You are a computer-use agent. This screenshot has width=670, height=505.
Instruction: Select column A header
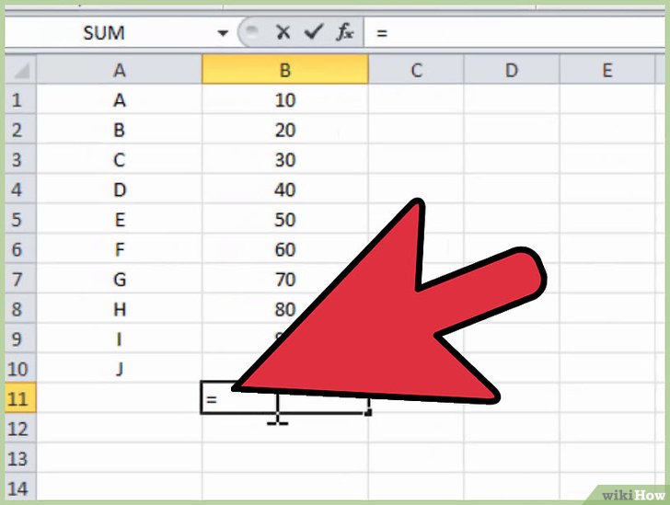point(119,70)
